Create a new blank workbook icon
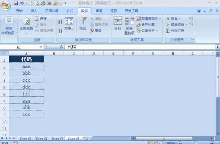This screenshot has width=220, height=144. tap(31, 3)
